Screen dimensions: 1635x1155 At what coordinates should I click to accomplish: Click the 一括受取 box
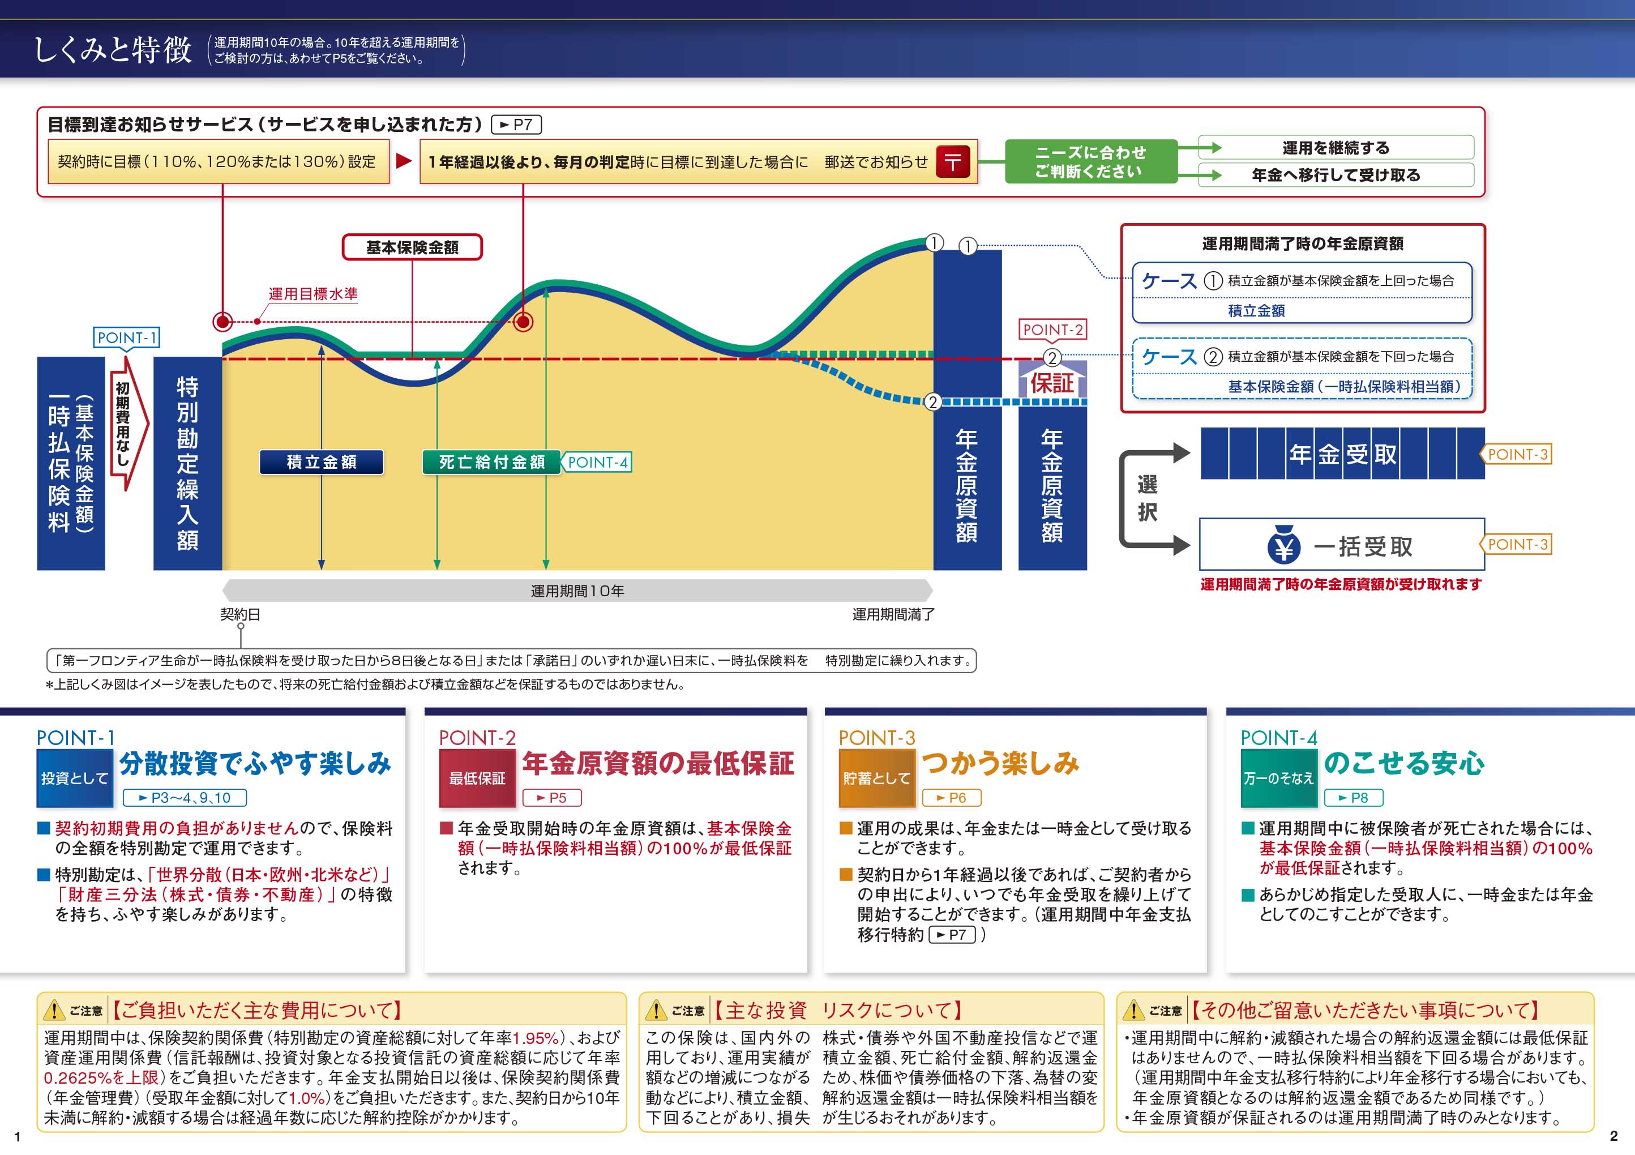1342,544
